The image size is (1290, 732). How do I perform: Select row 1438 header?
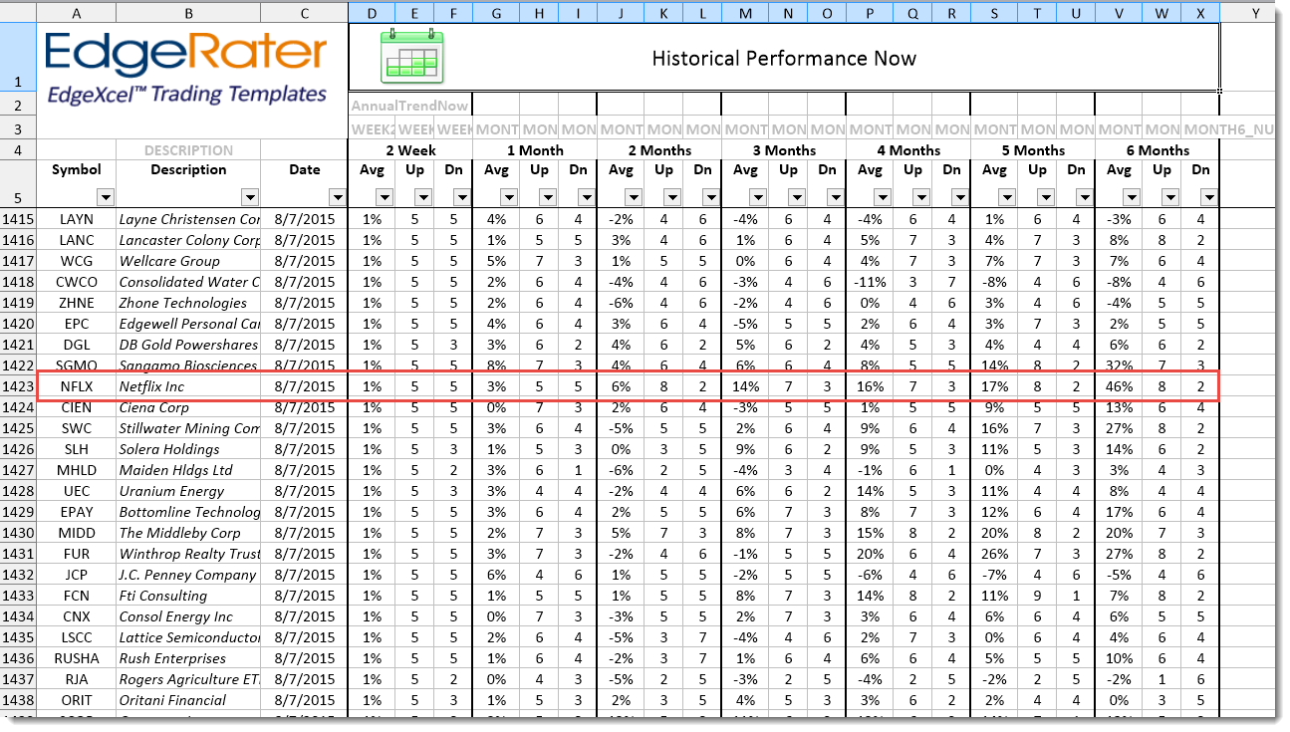tap(18, 700)
